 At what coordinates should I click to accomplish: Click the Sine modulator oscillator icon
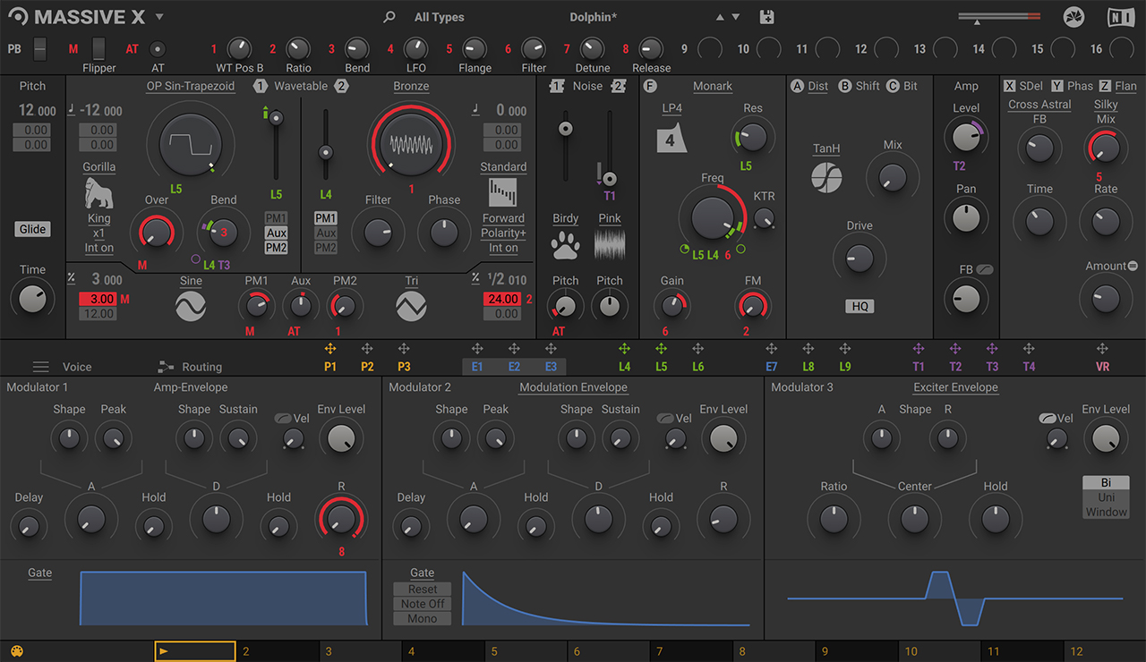tap(191, 307)
